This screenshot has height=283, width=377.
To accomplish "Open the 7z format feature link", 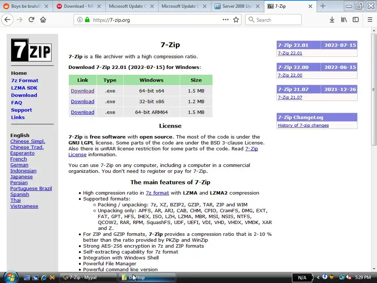I will pos(157,193).
